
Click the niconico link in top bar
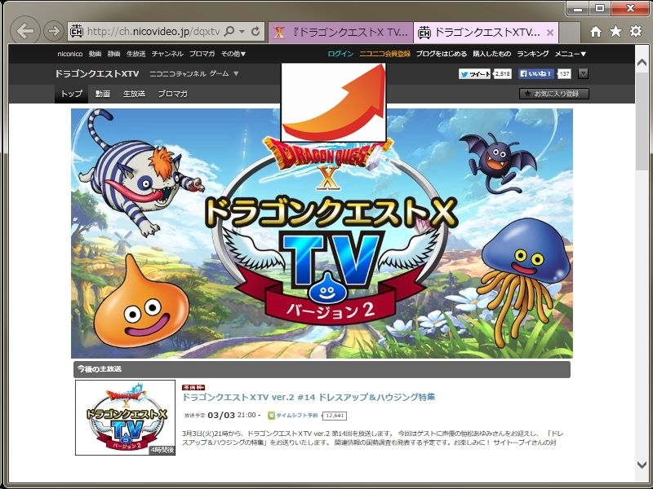pyautogui.click(x=70, y=54)
